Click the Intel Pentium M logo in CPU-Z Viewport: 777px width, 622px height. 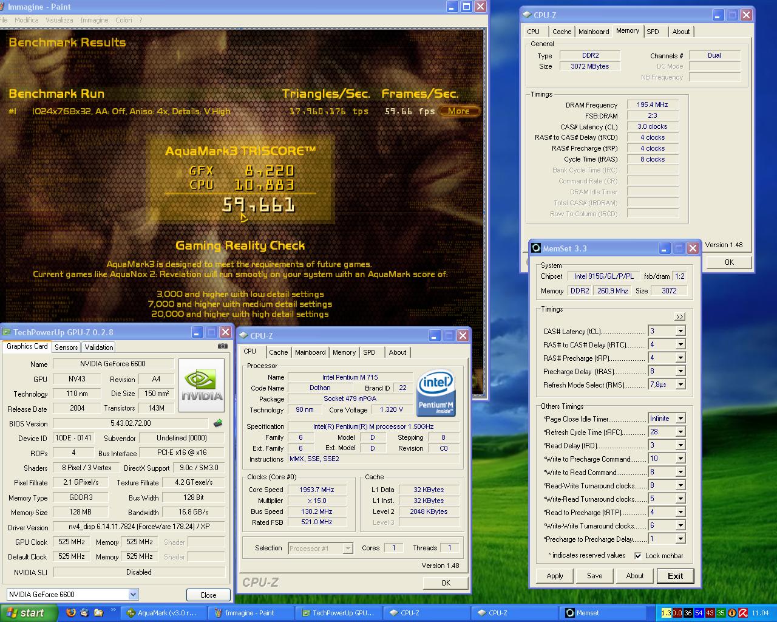(x=436, y=393)
